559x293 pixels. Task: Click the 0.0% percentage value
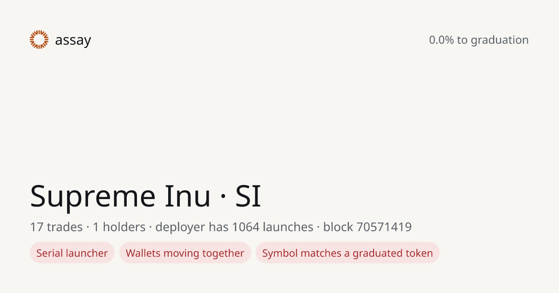[442, 40]
